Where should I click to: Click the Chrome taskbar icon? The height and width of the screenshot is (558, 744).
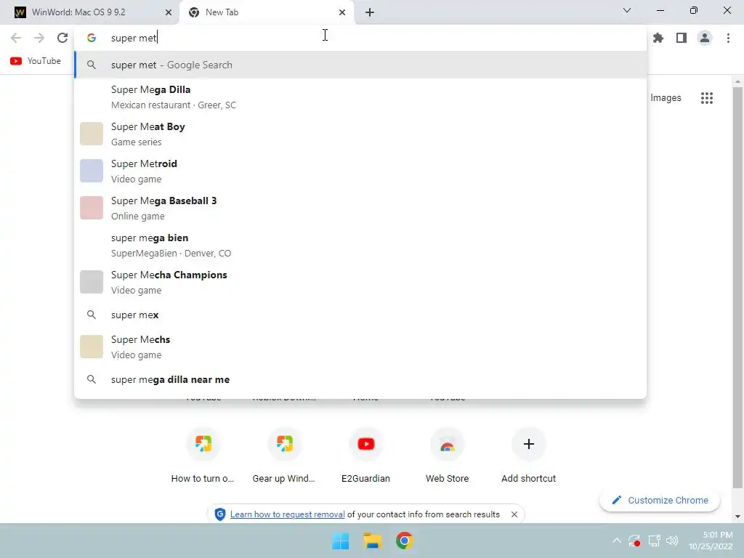point(404,541)
